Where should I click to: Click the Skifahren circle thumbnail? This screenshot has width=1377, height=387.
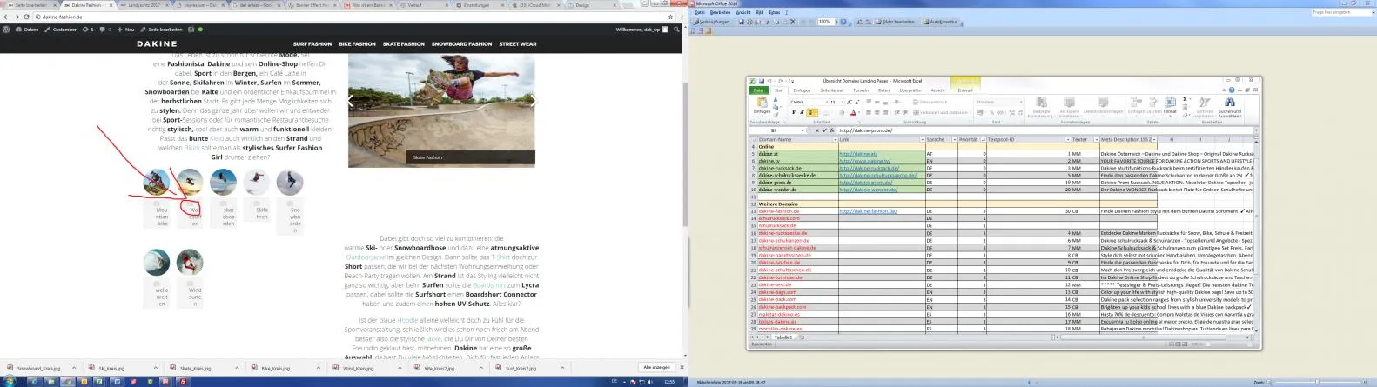(x=257, y=182)
